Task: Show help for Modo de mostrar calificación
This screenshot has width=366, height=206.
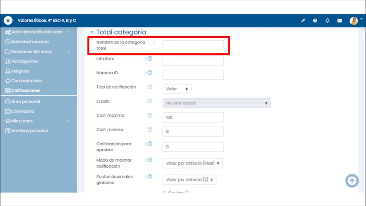Action: pyautogui.click(x=150, y=160)
